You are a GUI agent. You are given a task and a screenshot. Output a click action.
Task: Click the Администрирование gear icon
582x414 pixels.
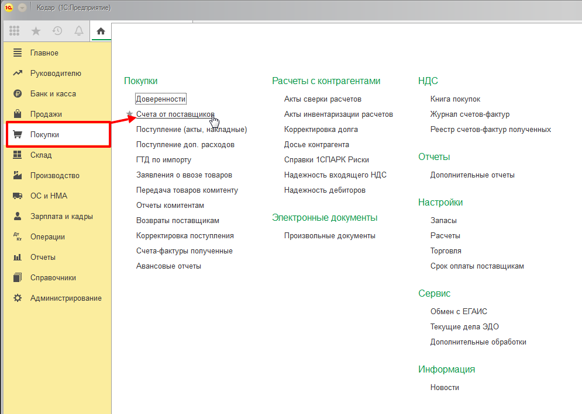pos(18,298)
